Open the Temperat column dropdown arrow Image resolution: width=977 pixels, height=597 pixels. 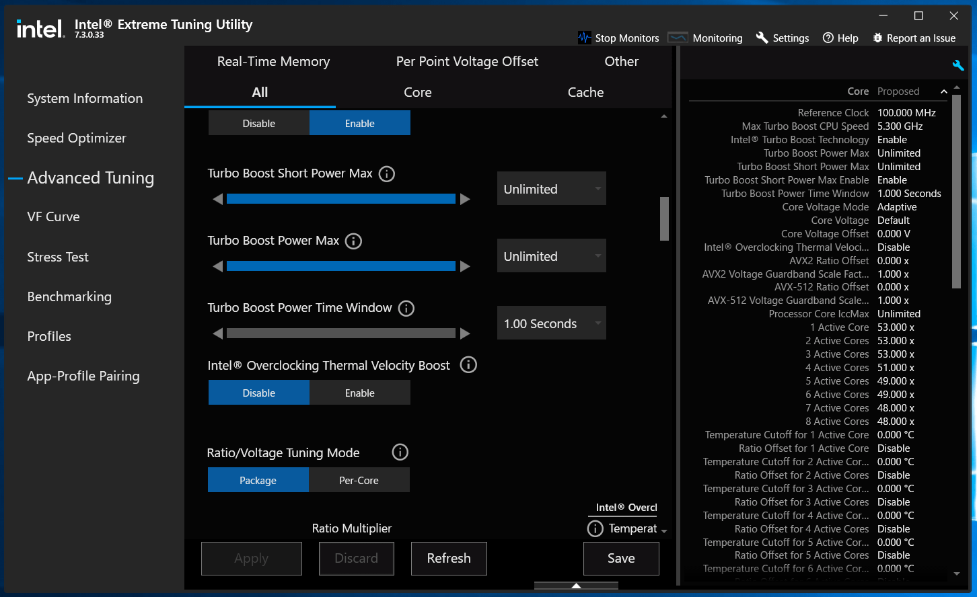tap(664, 531)
